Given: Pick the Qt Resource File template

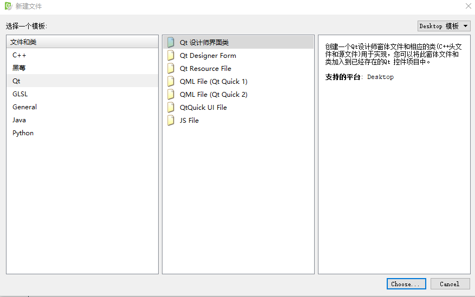Looking at the screenshot, I should [238, 68].
